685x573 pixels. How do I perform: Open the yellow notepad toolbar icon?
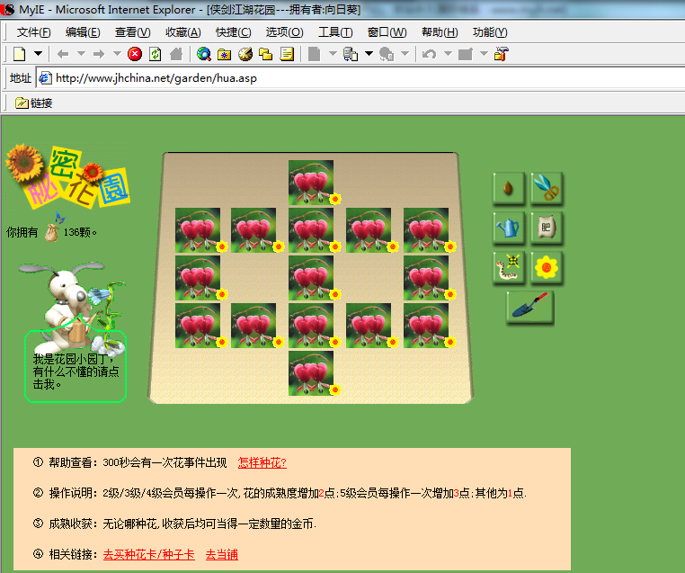coord(287,54)
